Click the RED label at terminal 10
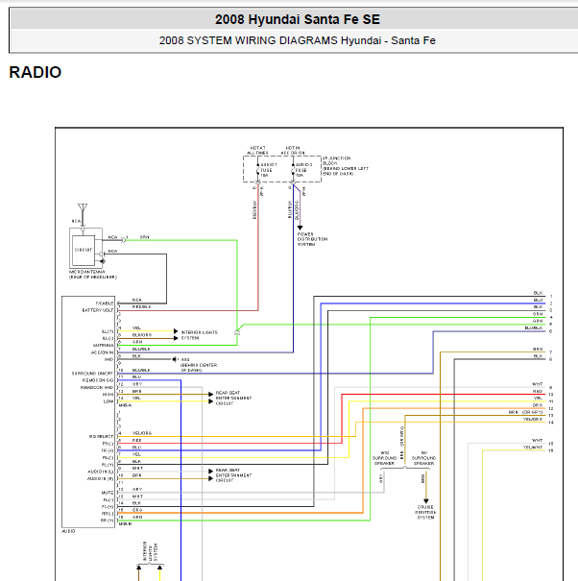578x581 pixels. point(538,391)
